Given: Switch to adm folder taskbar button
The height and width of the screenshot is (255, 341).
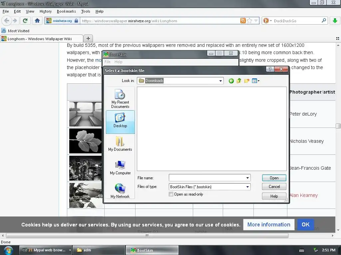Looking at the screenshot, I should [99, 250].
